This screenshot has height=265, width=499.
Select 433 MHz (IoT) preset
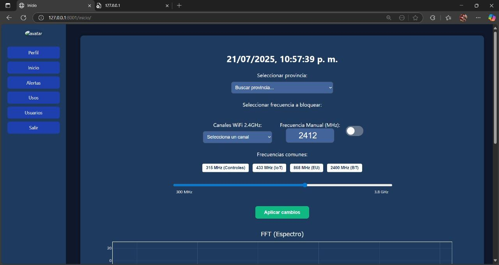269,168
